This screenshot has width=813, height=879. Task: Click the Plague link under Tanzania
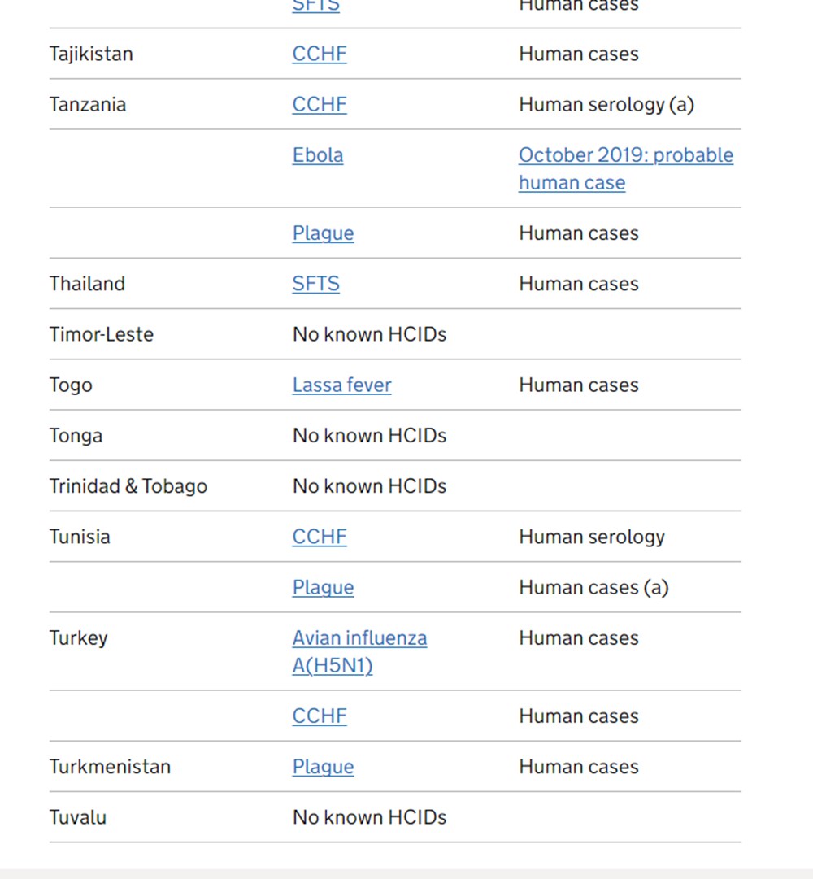pyautogui.click(x=323, y=233)
